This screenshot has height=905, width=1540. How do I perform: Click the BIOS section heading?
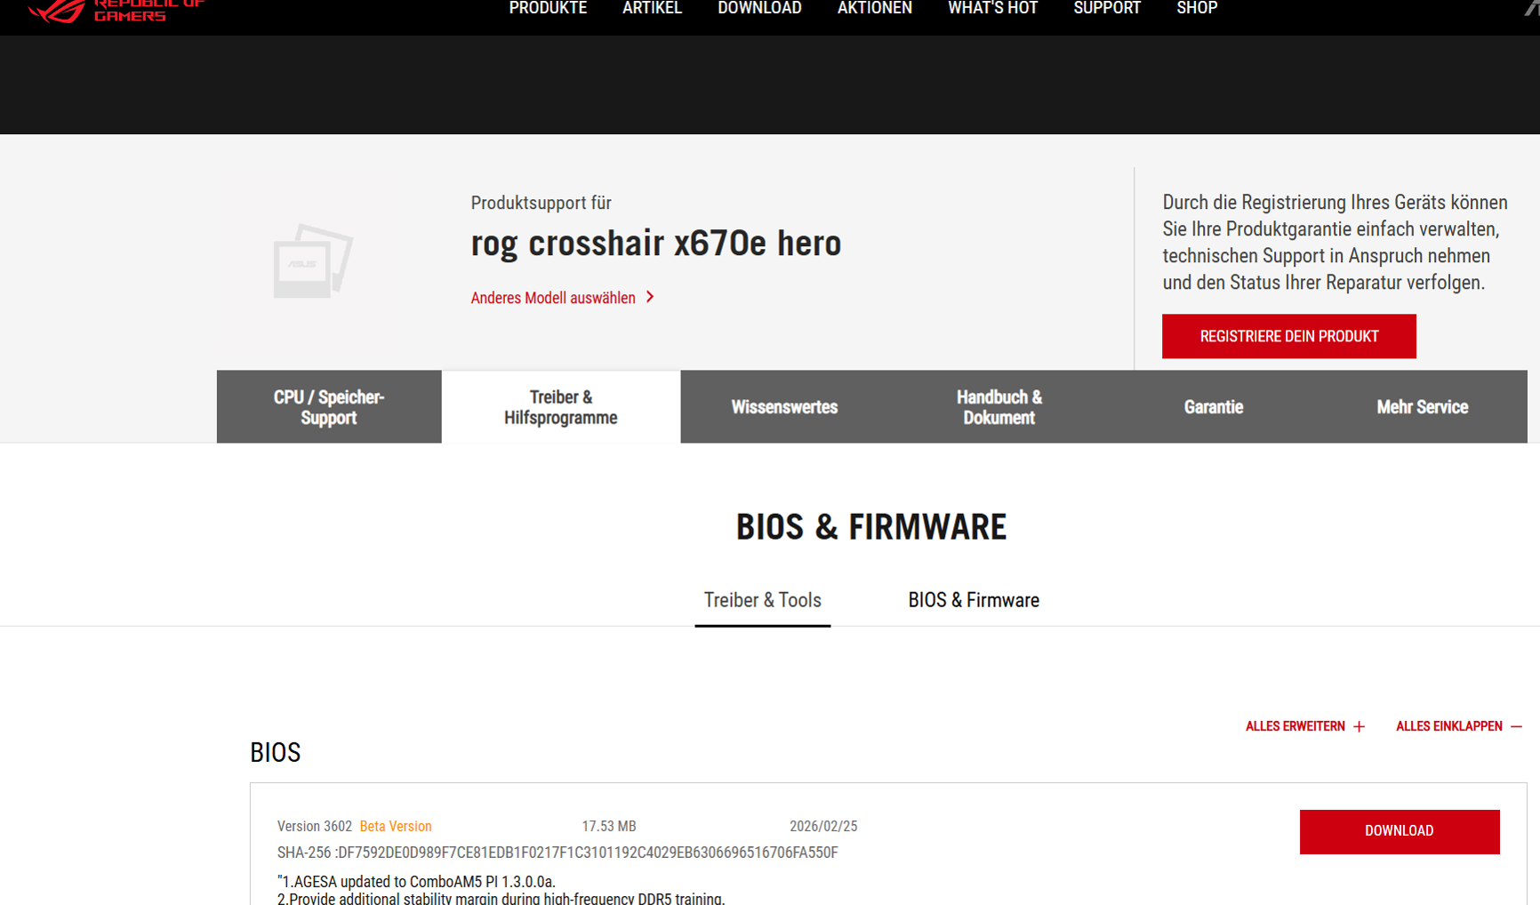276,753
